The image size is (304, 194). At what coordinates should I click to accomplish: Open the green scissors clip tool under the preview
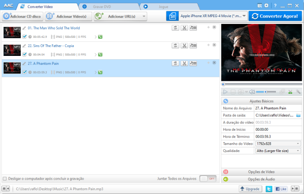[x=290, y=92]
